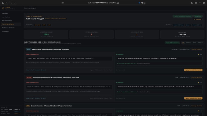Click the Completed status button
This screenshot has width=207, height=116.
[x=198, y=16]
